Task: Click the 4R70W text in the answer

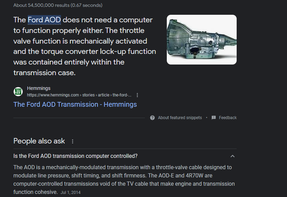Action: (195, 176)
